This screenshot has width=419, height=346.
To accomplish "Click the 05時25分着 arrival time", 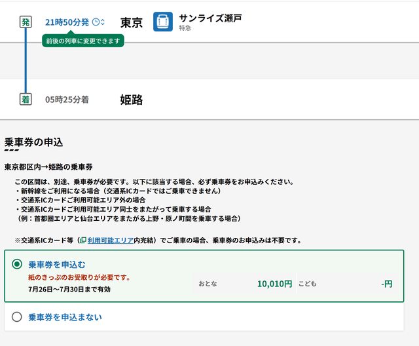I will coord(67,100).
